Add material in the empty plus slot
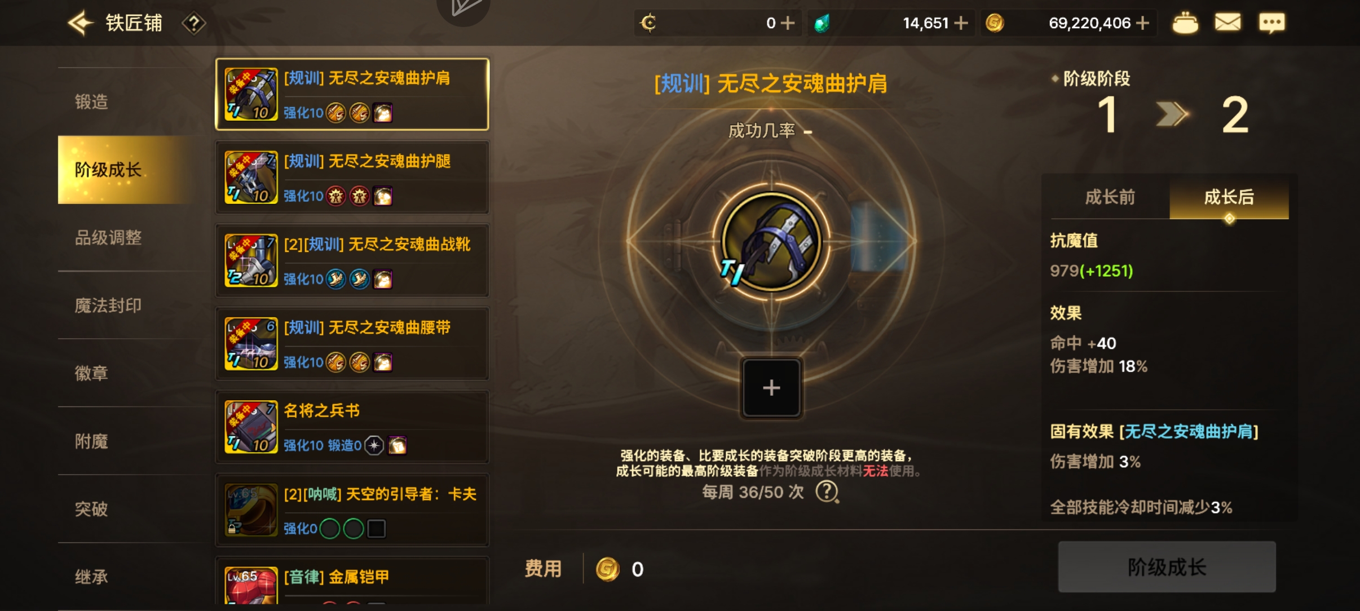 pyautogui.click(x=771, y=388)
